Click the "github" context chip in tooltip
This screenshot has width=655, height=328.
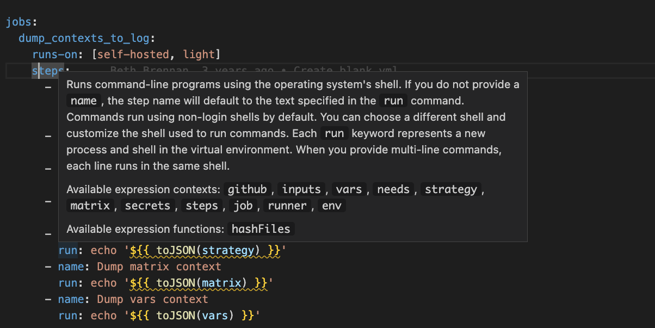click(x=248, y=189)
